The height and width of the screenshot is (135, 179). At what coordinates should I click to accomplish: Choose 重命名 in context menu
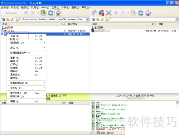point(26,74)
